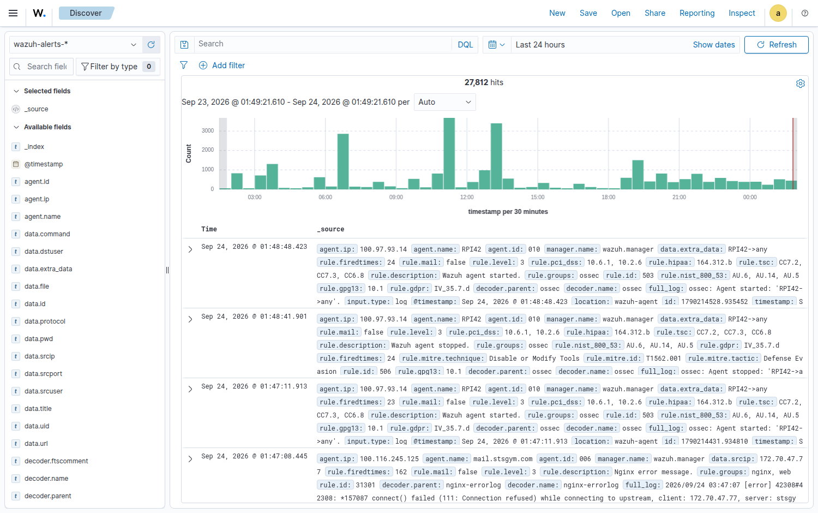This screenshot has height=513, width=818.
Task: Click the Search field names input
Action: click(41, 67)
